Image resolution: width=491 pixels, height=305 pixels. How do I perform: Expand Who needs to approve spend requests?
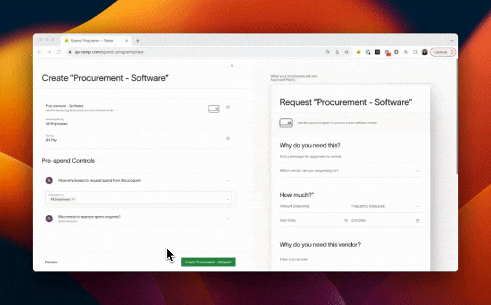pyautogui.click(x=228, y=219)
